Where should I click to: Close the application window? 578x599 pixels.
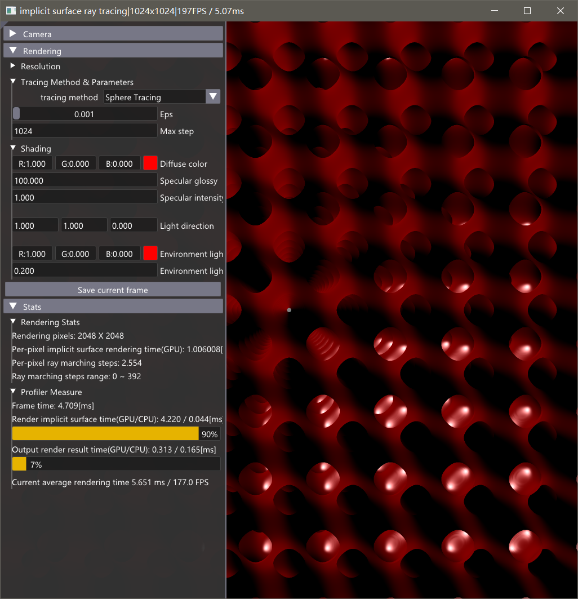(x=561, y=11)
